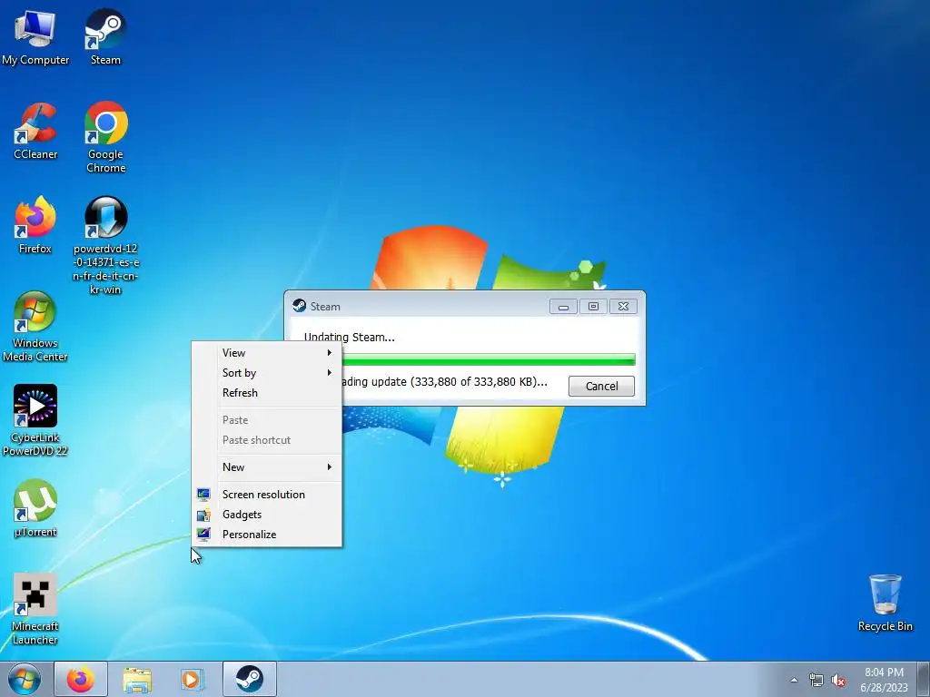
Task: Select the Recycle Bin icon
Action: click(x=885, y=603)
